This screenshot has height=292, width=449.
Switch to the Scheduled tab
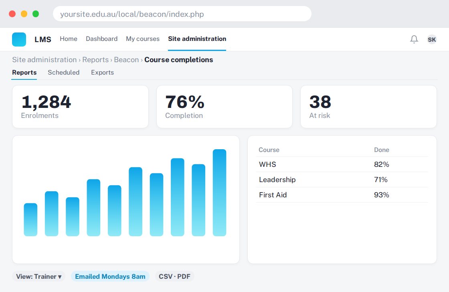(64, 73)
